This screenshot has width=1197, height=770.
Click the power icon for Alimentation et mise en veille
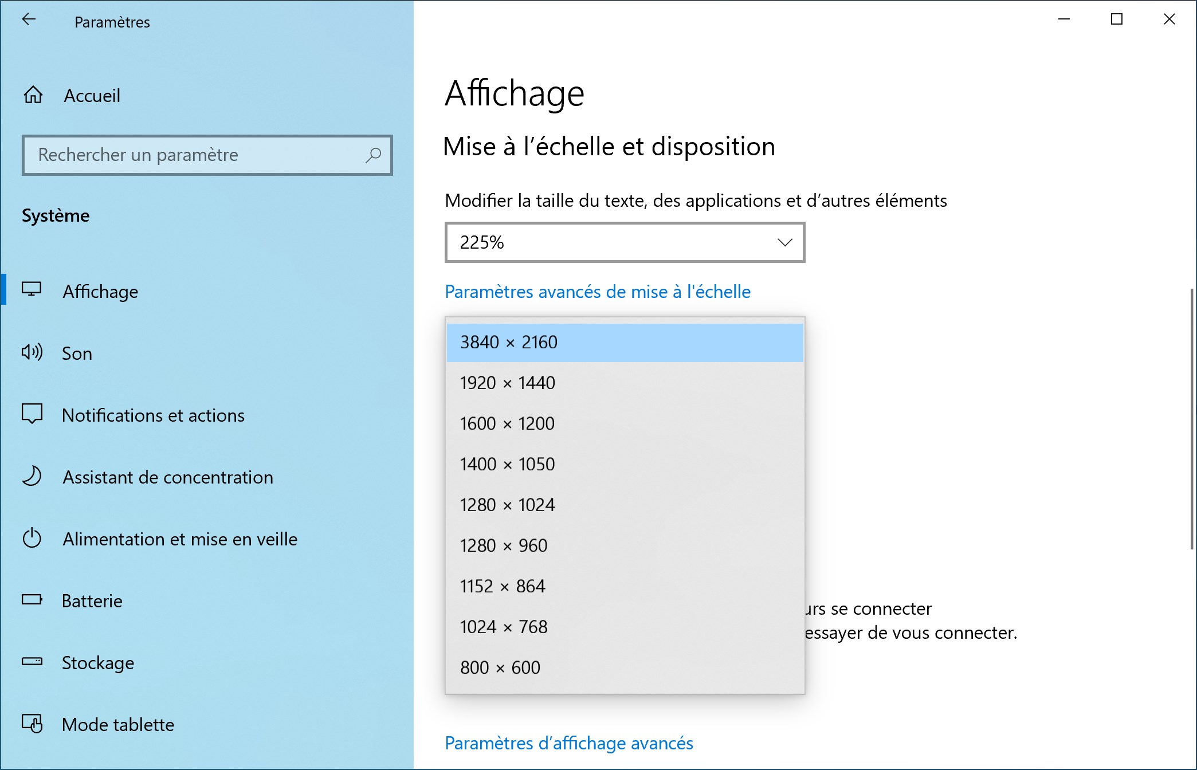(32, 538)
